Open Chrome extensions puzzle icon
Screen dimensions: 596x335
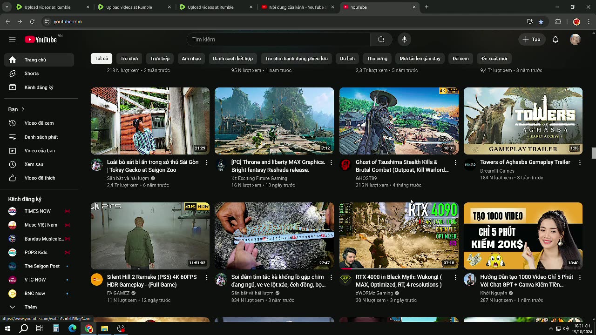pos(558,21)
